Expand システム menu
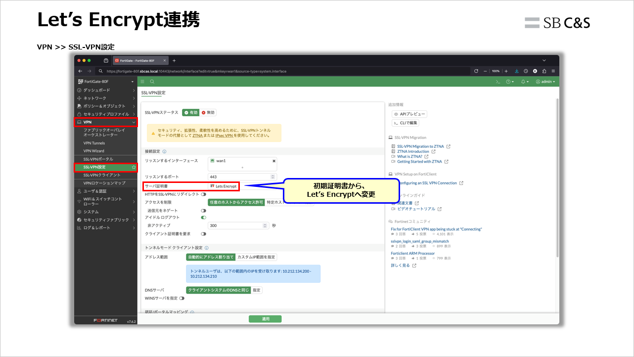The image size is (634, 357). click(105, 212)
